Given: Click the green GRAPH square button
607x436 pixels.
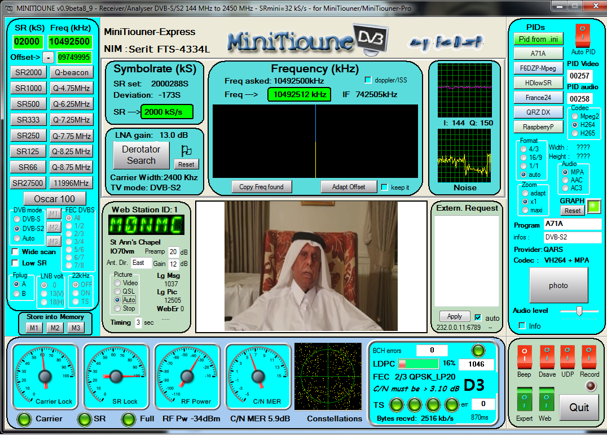Looking at the screenshot, I should tap(593, 206).
